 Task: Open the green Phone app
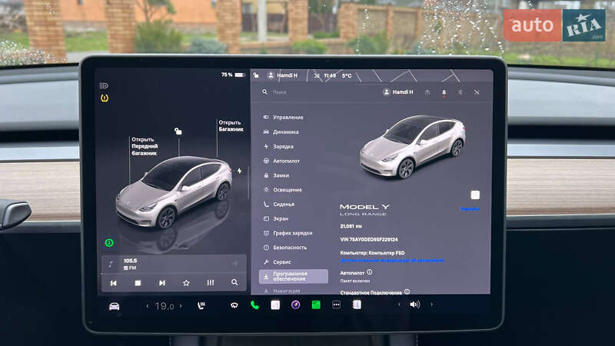coord(255,304)
